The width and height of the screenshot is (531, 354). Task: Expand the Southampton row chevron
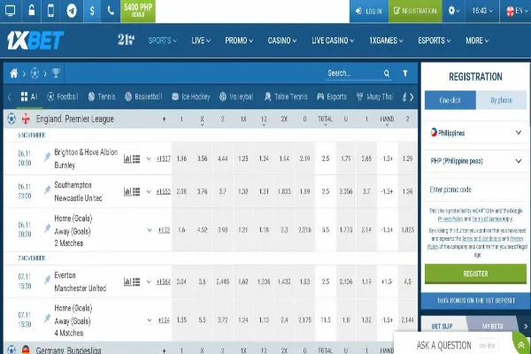(x=149, y=192)
